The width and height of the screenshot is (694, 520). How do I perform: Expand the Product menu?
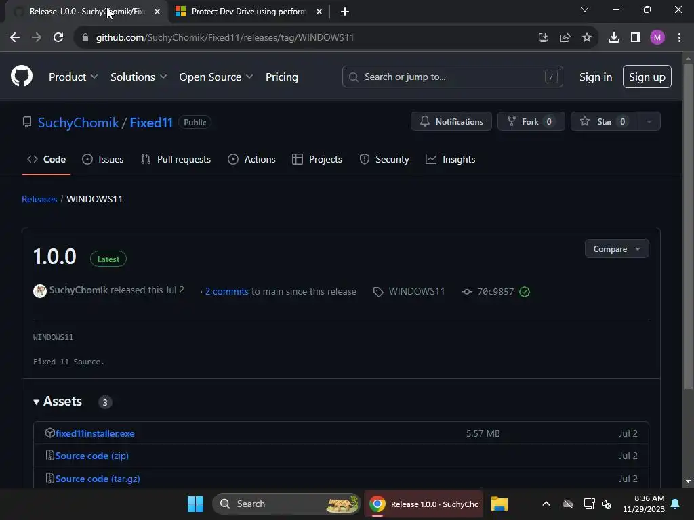[73, 77]
